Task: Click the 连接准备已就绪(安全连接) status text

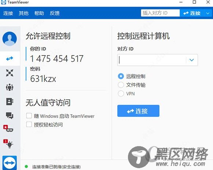Action: (x=56, y=167)
